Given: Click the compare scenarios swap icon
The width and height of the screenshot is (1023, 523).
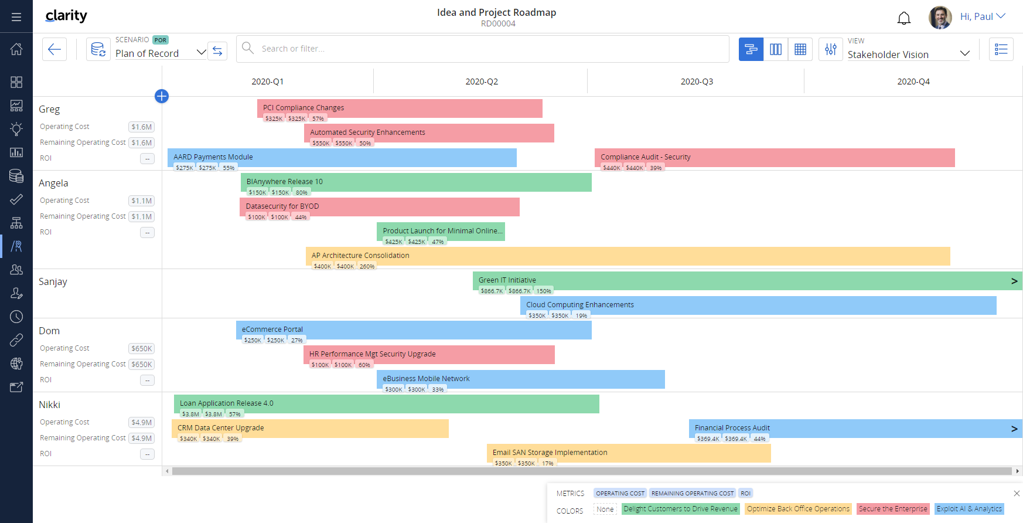Looking at the screenshot, I should pyautogui.click(x=217, y=51).
